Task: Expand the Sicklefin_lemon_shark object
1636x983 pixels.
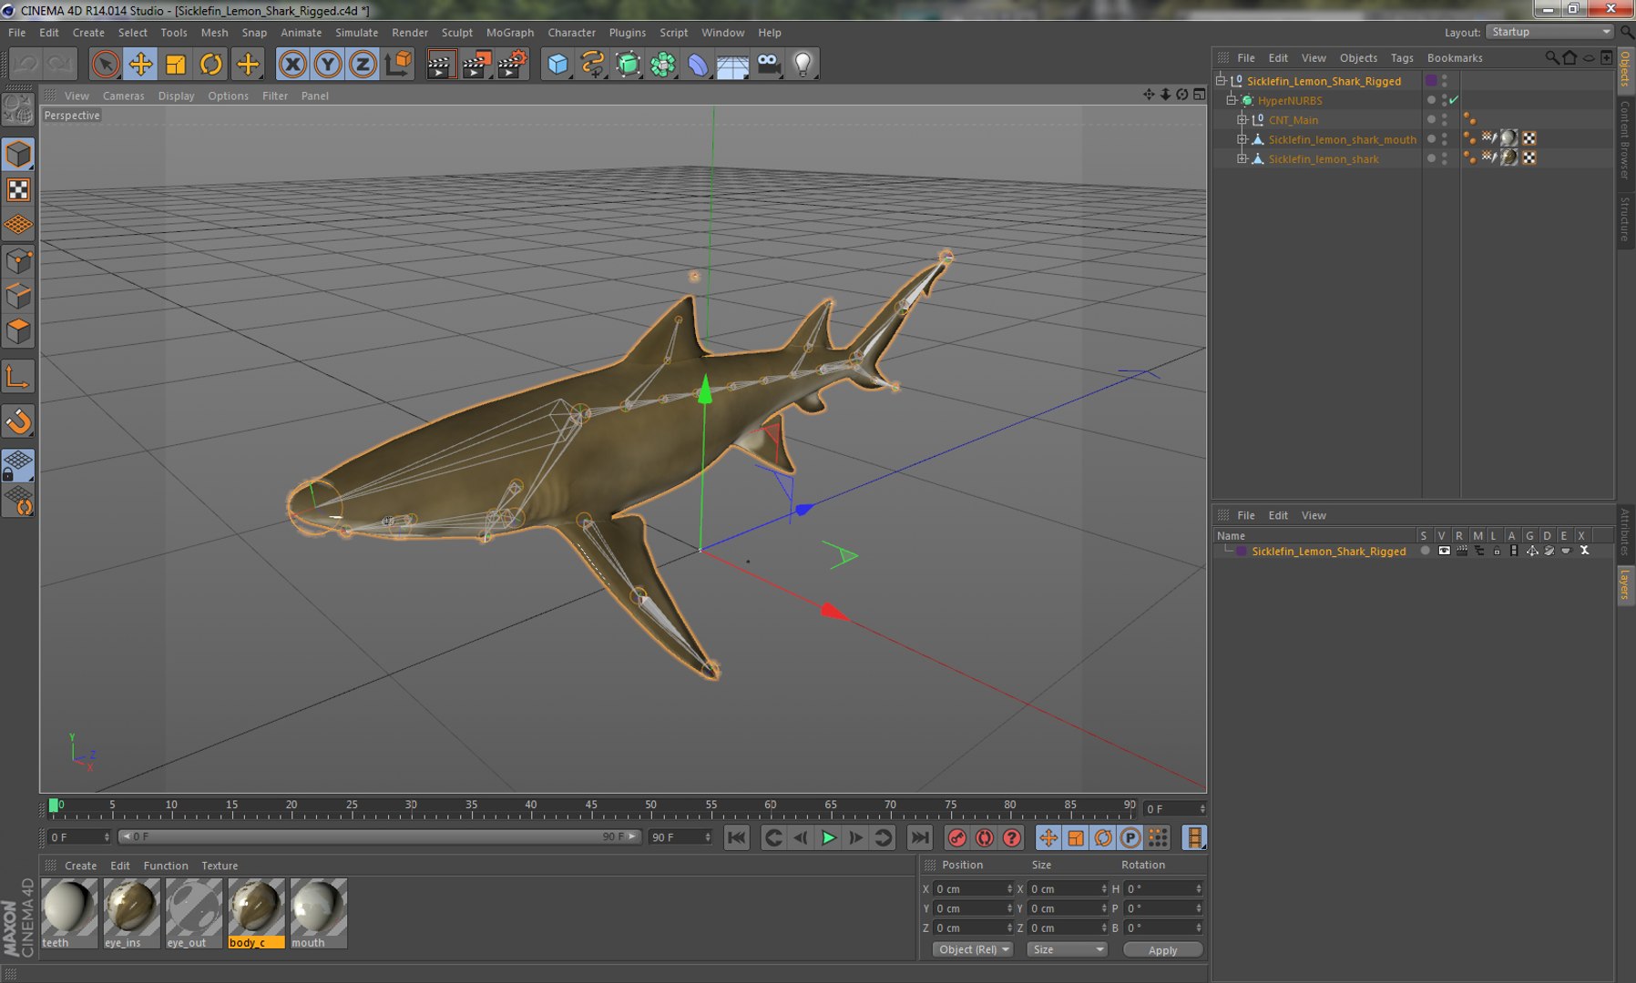Action: tap(1242, 158)
